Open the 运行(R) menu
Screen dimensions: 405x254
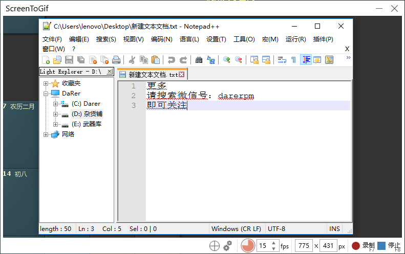pyautogui.click(x=296, y=39)
